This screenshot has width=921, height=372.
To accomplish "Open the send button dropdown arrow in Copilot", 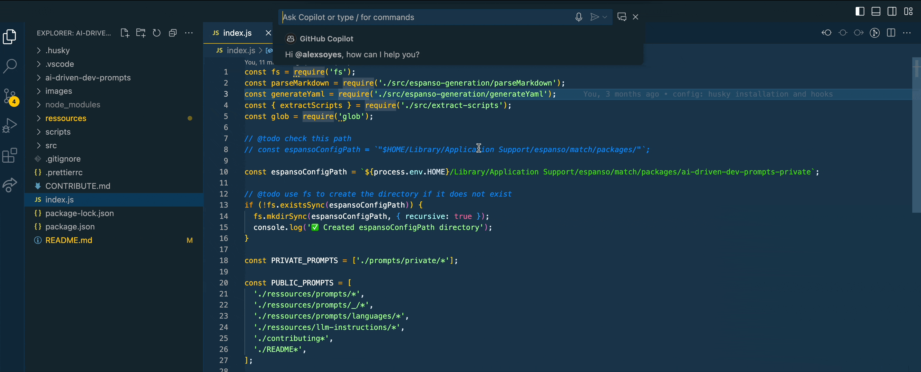I will click(605, 17).
